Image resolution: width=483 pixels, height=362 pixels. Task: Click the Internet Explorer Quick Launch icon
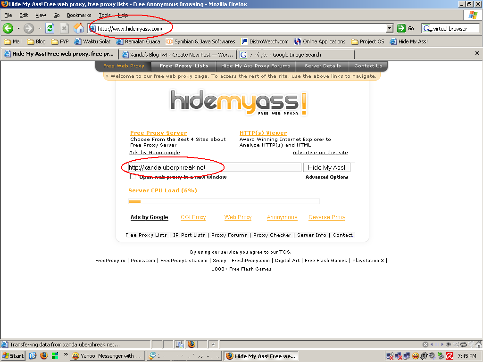click(33, 356)
